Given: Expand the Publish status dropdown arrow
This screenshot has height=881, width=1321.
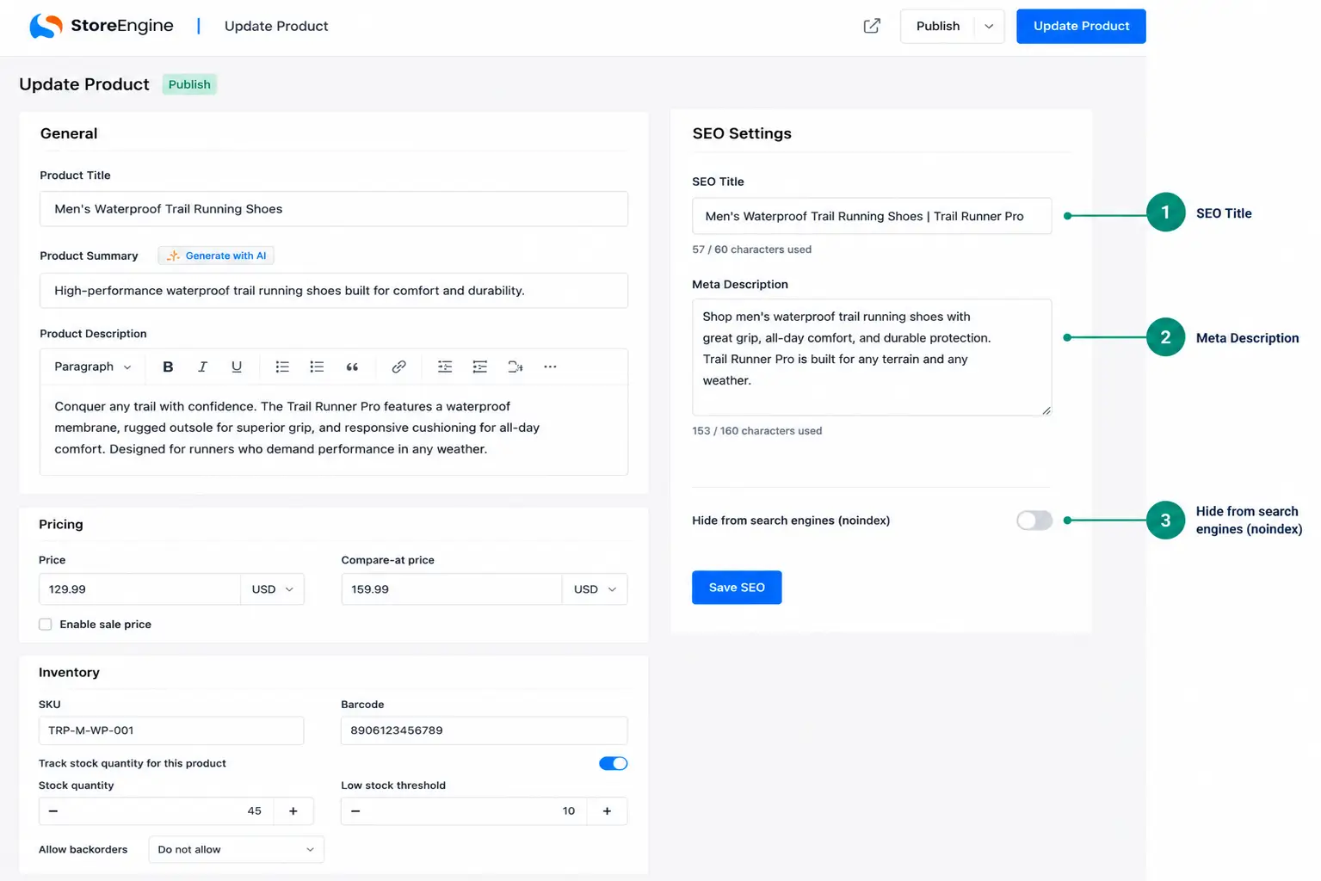Looking at the screenshot, I should click(989, 26).
